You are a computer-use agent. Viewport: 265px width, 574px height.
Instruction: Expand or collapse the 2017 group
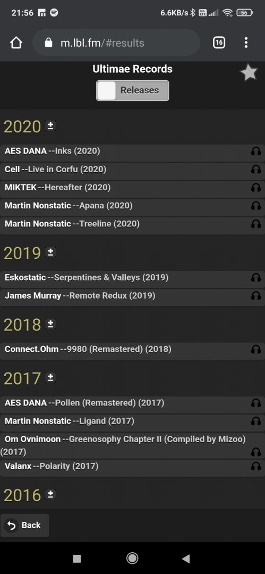pos(50,377)
